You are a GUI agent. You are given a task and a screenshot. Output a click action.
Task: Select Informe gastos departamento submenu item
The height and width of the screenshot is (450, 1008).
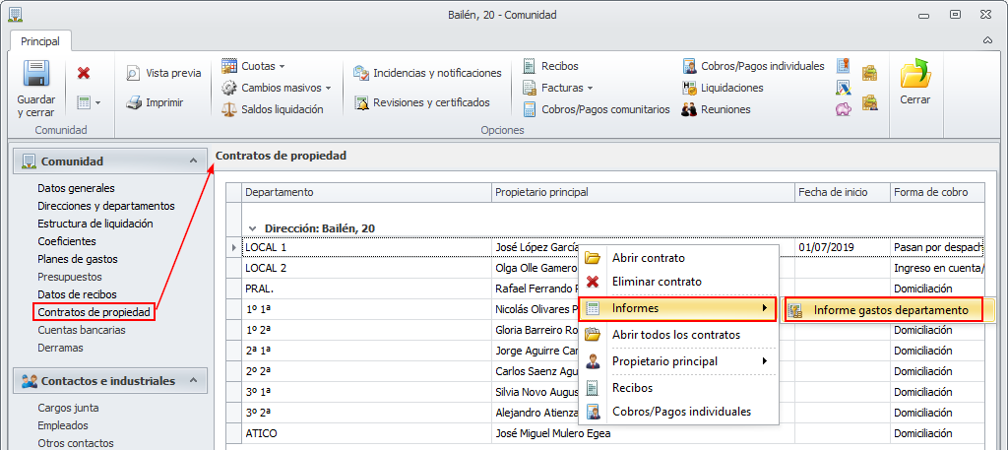(890, 310)
